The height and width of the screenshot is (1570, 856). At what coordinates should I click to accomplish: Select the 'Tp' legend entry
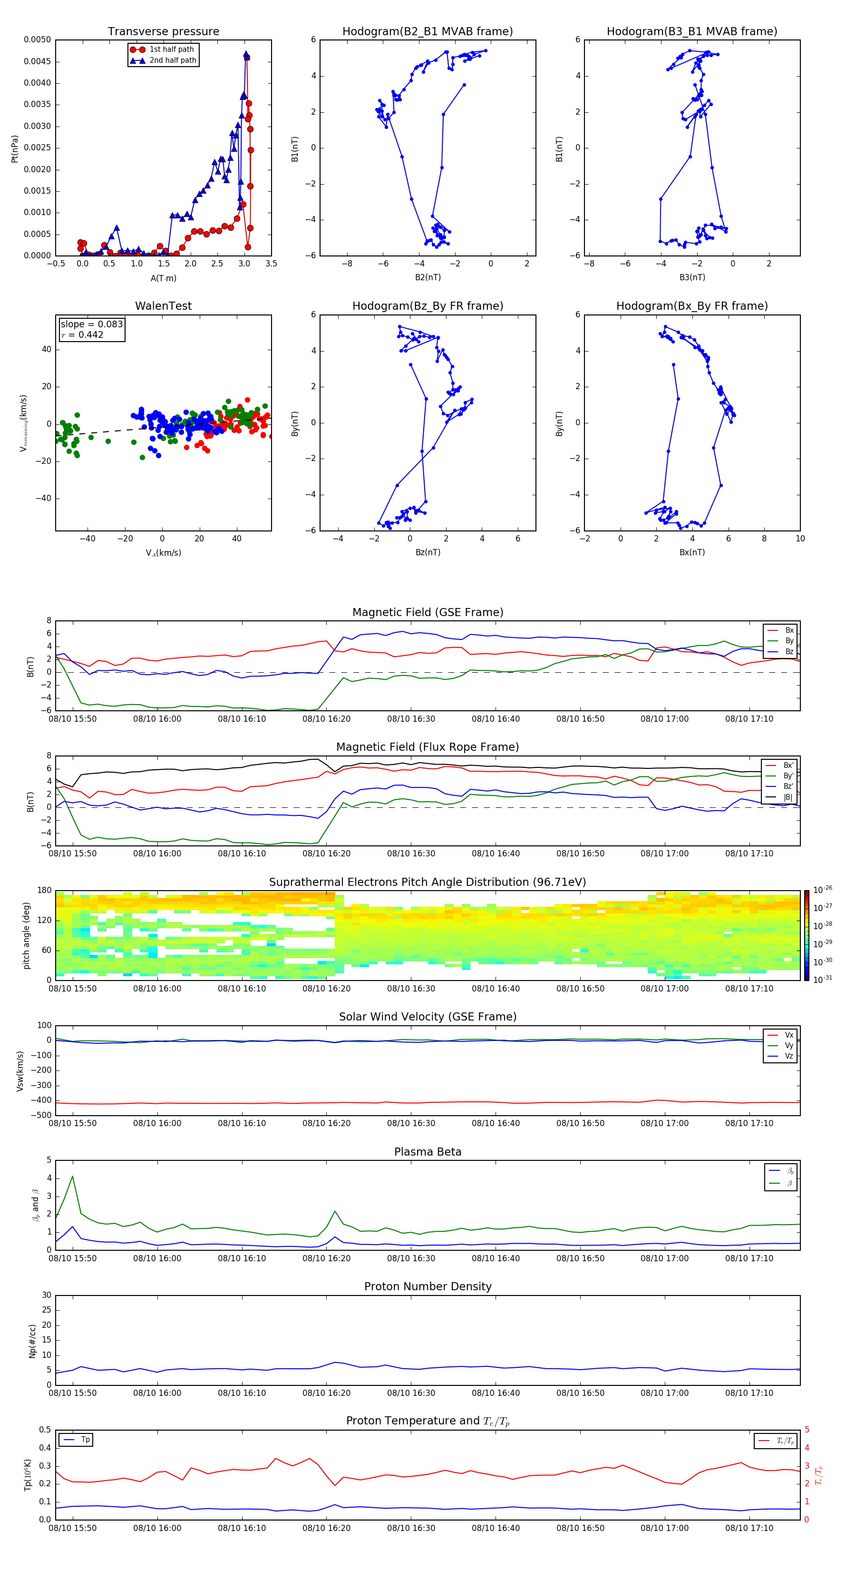click(x=76, y=1440)
